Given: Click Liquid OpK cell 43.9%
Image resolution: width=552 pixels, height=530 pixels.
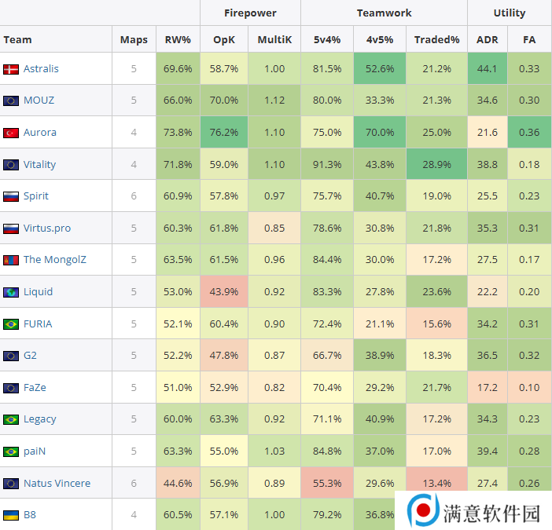Looking at the screenshot, I should [224, 292].
